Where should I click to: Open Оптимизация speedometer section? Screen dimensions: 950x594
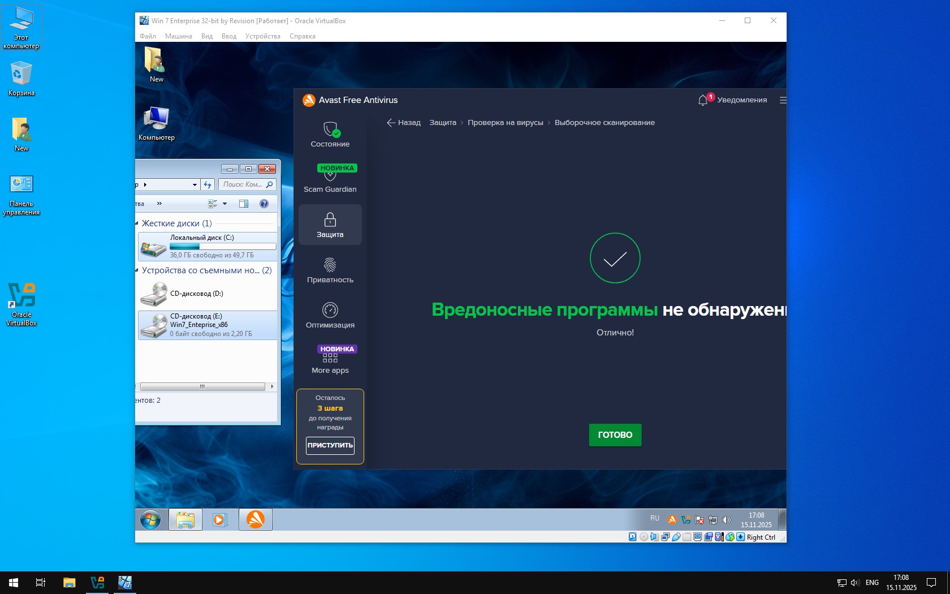(x=330, y=315)
